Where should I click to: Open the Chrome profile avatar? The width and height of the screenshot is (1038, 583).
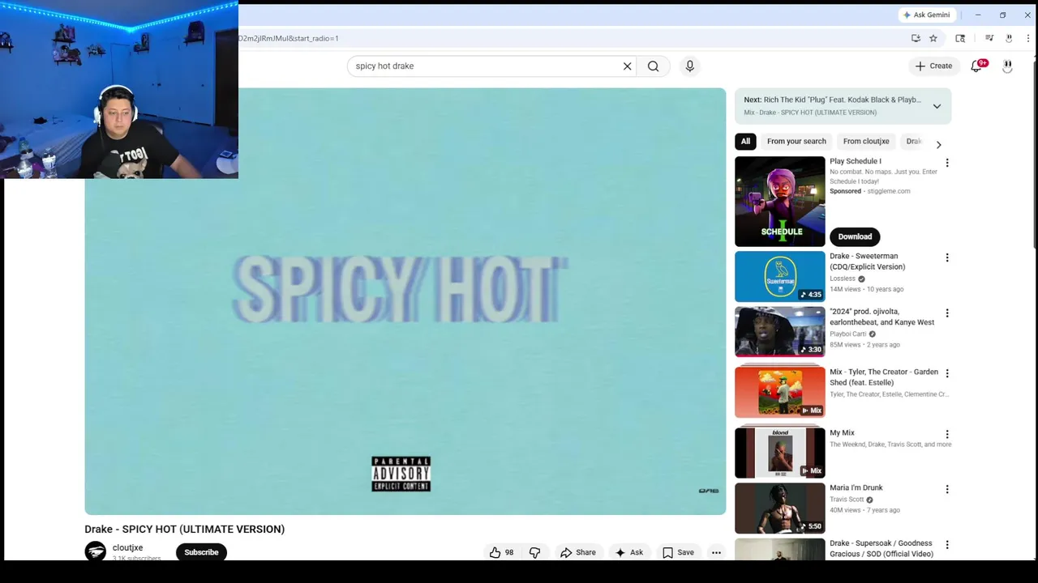[x=1009, y=38]
